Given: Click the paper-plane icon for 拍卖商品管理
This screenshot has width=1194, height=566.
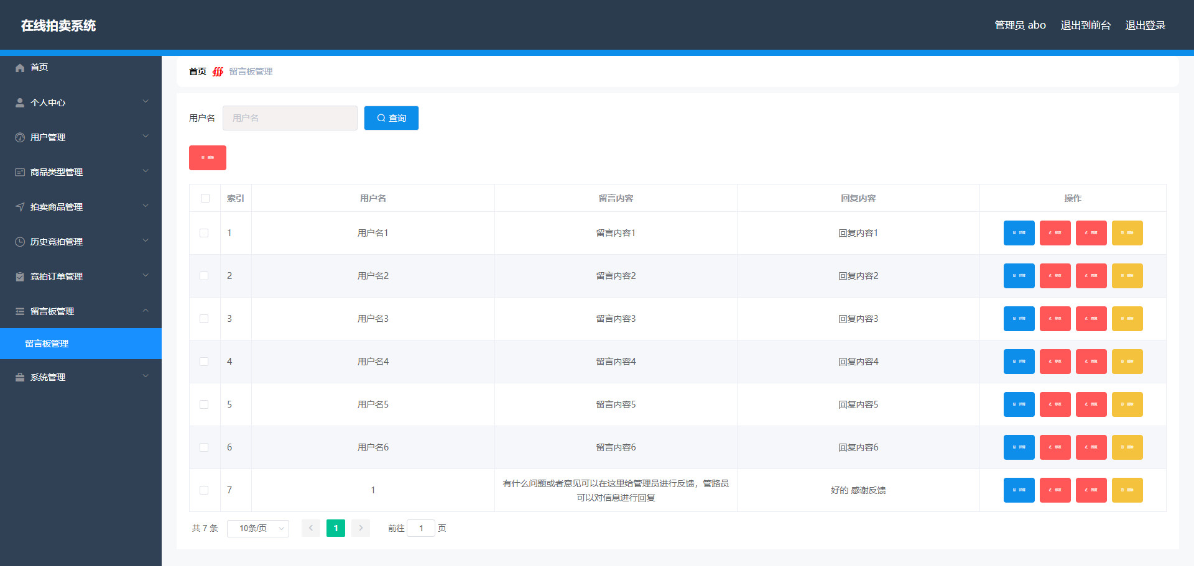Looking at the screenshot, I should point(20,207).
